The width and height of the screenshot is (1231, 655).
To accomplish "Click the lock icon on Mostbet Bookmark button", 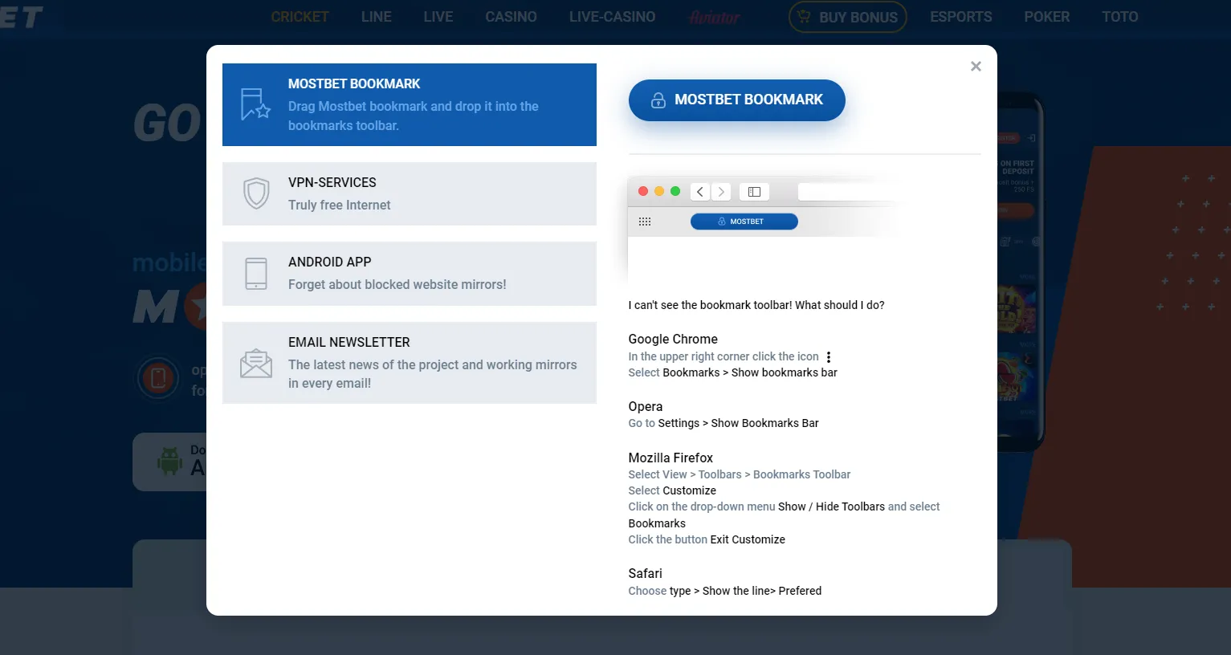I will pos(658,100).
